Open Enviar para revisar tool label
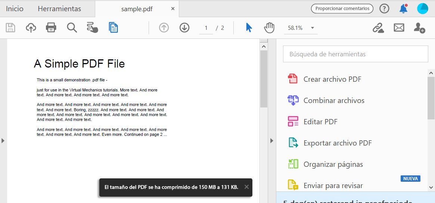The height and width of the screenshot is (203, 435). pos(333,185)
